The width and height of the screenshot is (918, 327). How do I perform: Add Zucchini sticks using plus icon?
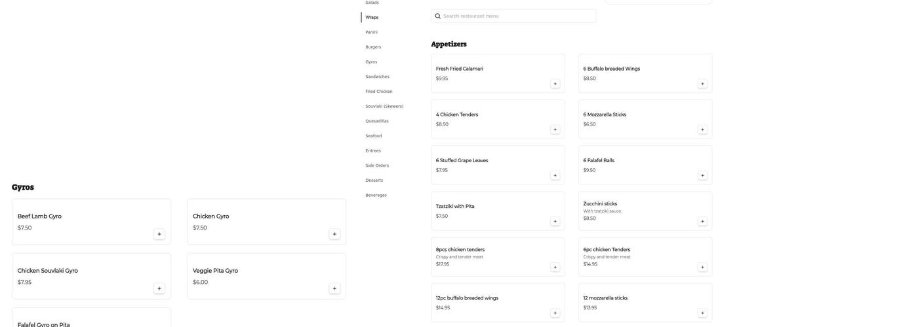(x=702, y=221)
